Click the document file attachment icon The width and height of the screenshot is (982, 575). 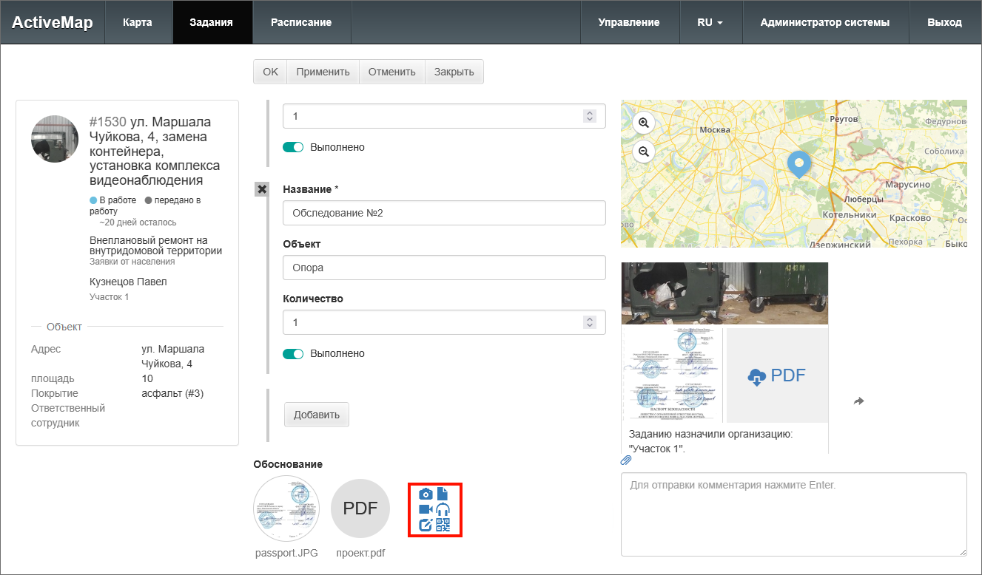click(x=443, y=493)
